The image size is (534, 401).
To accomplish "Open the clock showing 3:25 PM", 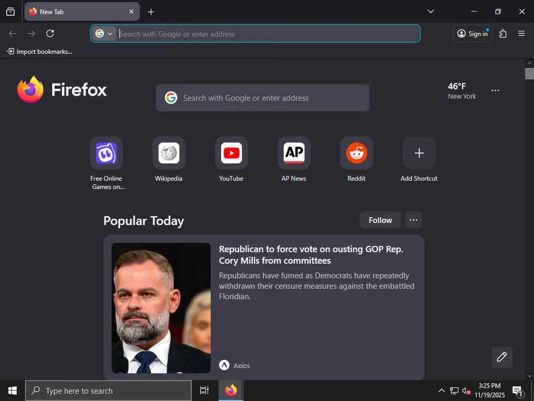I will click(489, 391).
